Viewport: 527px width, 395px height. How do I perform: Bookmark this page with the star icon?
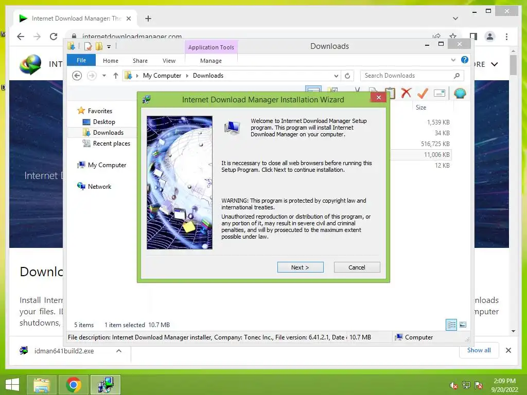(453, 37)
